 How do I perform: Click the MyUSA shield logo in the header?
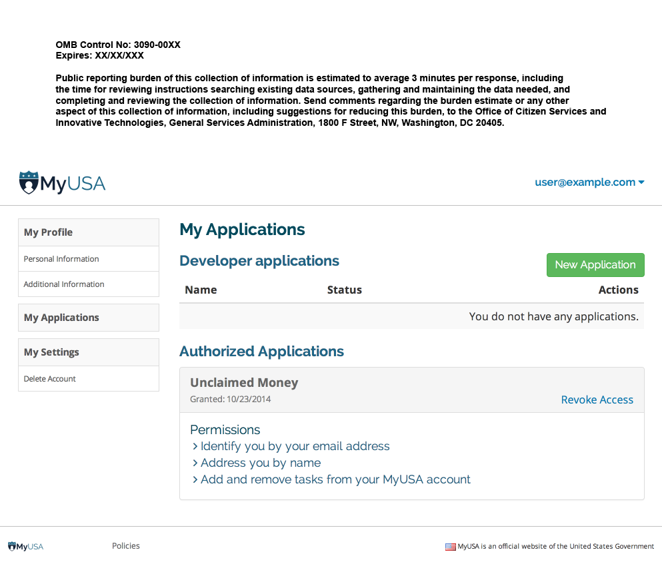(29, 182)
